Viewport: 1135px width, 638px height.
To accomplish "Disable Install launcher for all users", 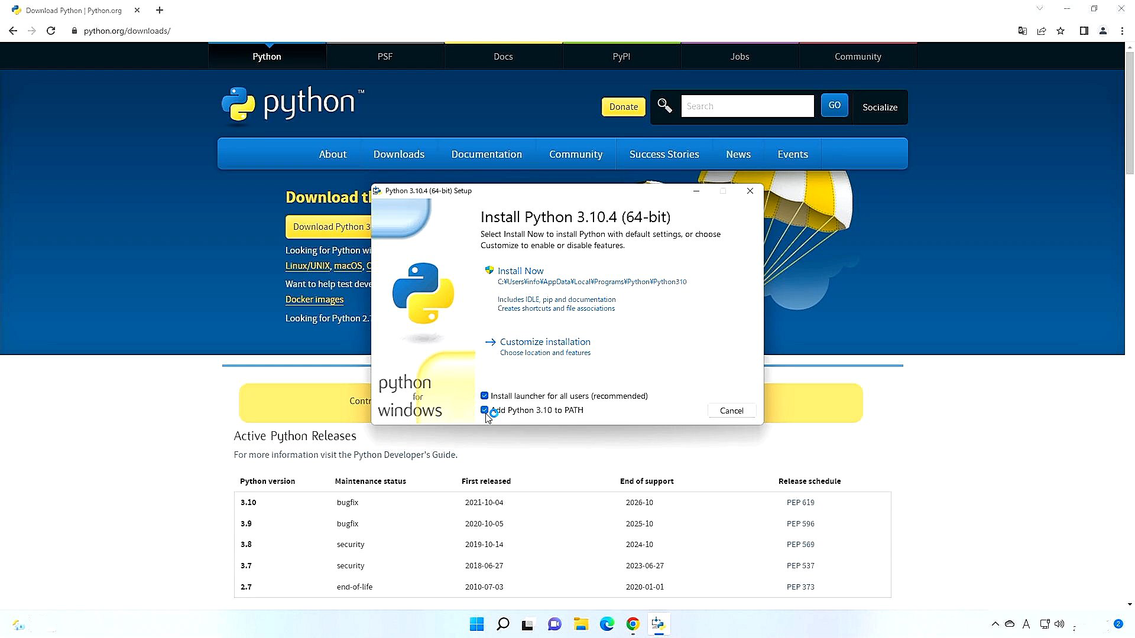I will pyautogui.click(x=485, y=395).
